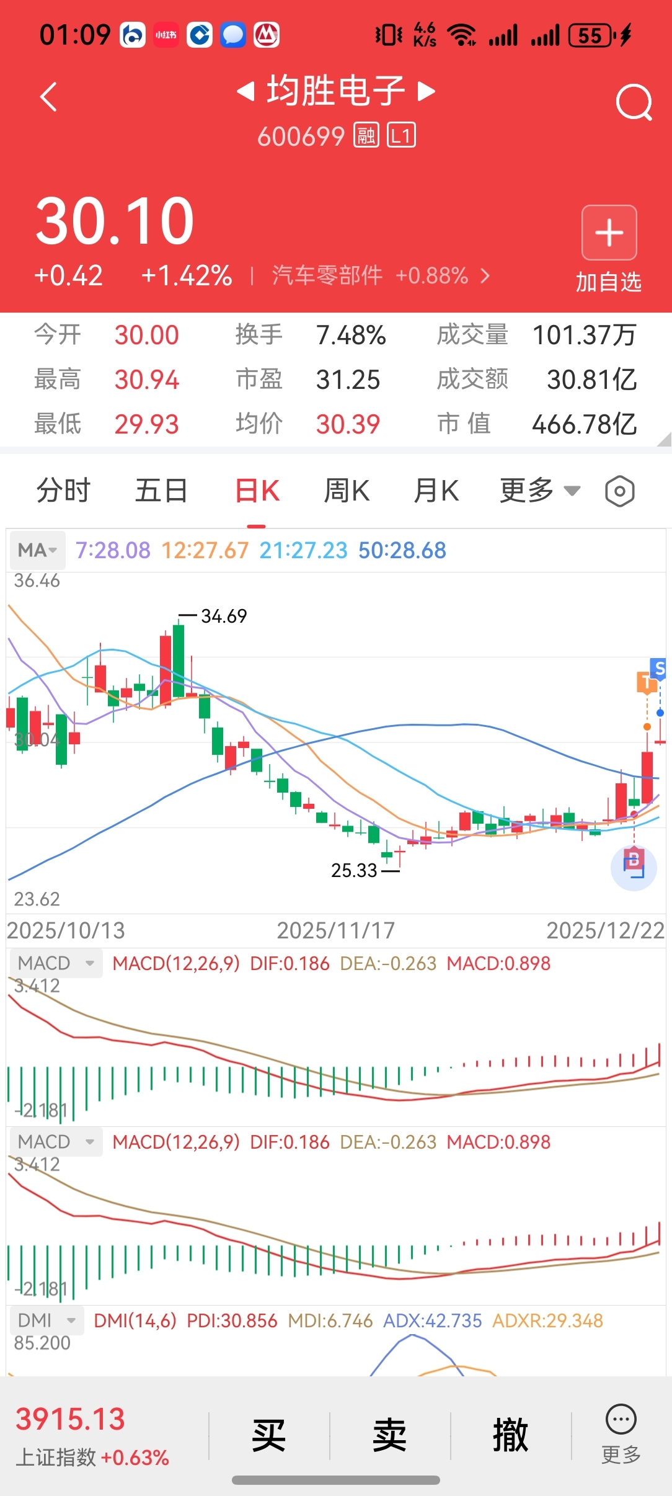Add stock with the plus button
This screenshot has height=1496, width=672.
pyautogui.click(x=609, y=233)
